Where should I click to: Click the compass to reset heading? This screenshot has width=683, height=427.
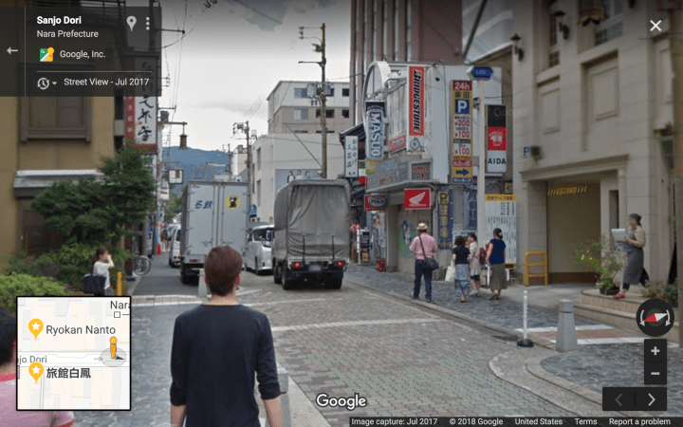(x=655, y=317)
